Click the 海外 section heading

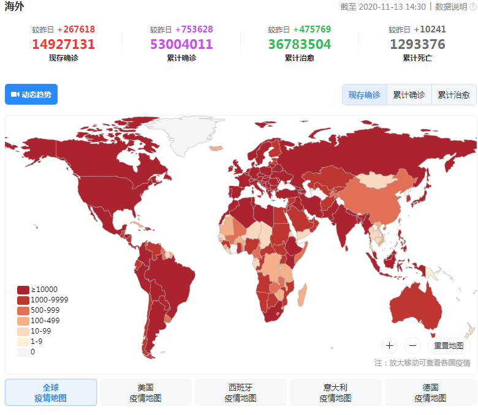14,6
